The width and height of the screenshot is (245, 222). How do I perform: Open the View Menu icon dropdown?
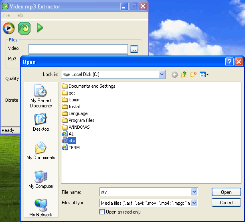[x=204, y=74]
